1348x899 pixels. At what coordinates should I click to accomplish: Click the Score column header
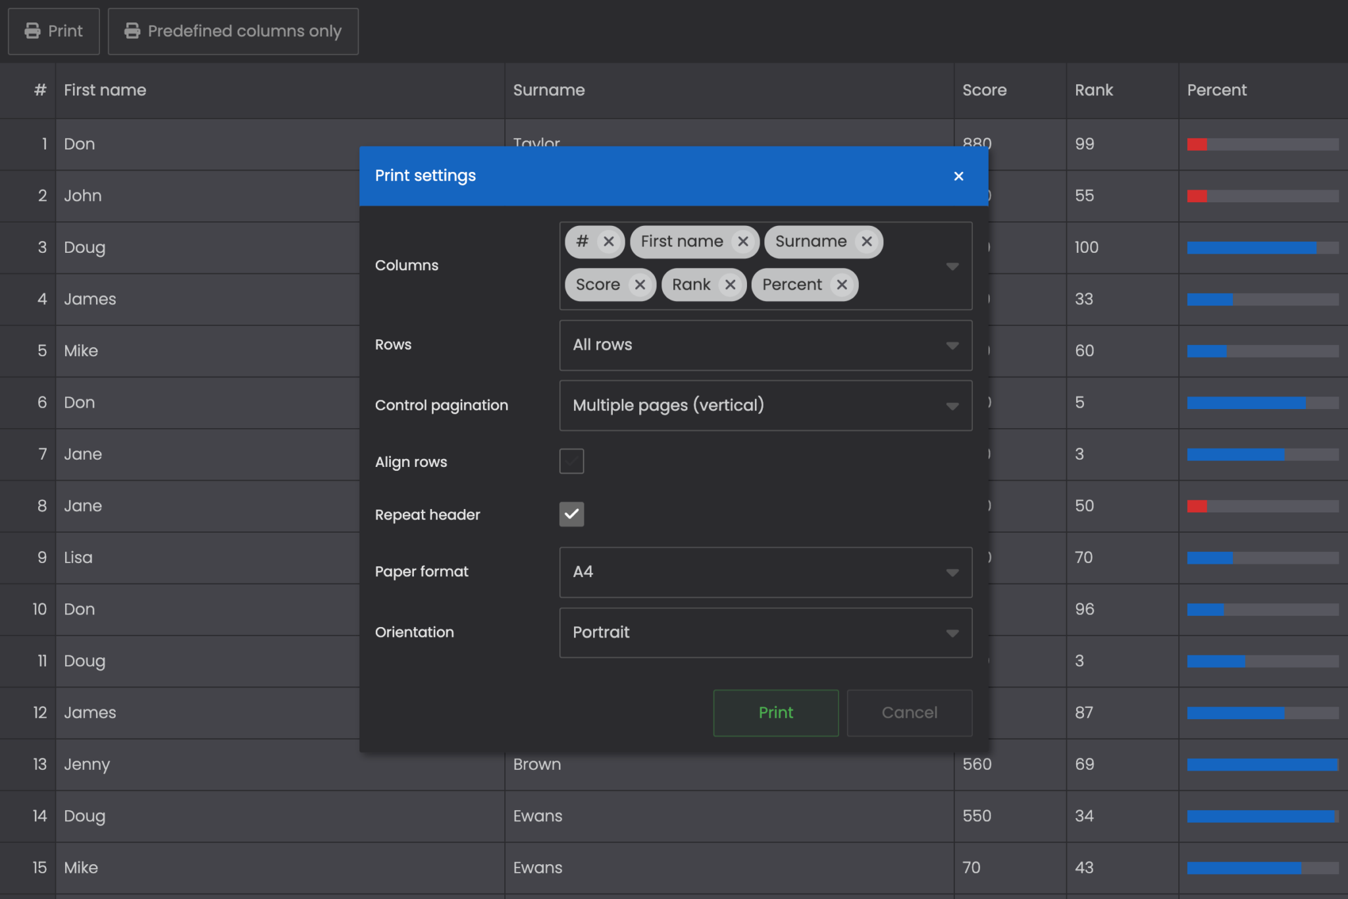(1010, 90)
